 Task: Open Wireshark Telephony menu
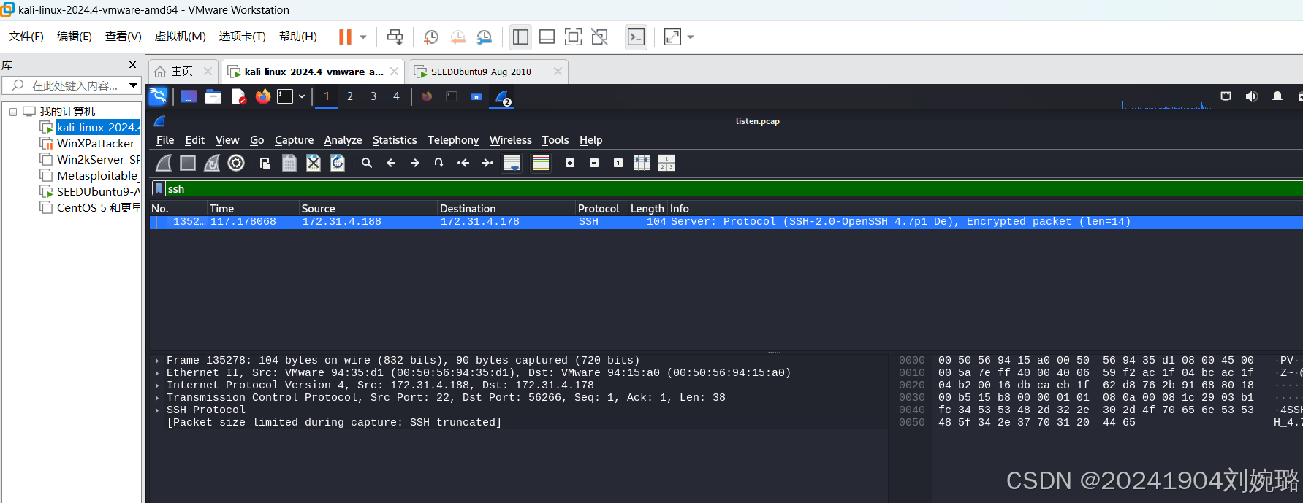tap(453, 140)
